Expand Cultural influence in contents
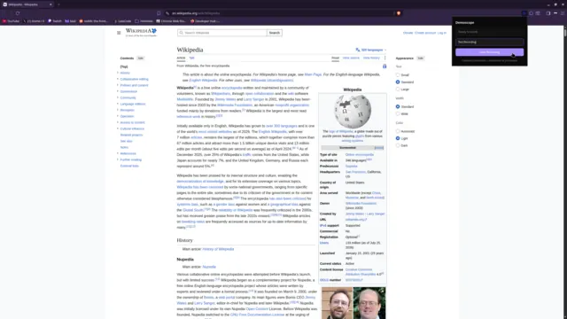The width and height of the screenshot is (567, 319). point(118,128)
